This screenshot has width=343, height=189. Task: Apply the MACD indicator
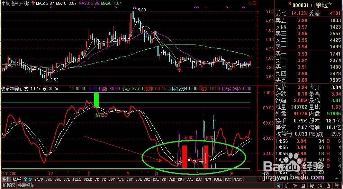(38, 179)
